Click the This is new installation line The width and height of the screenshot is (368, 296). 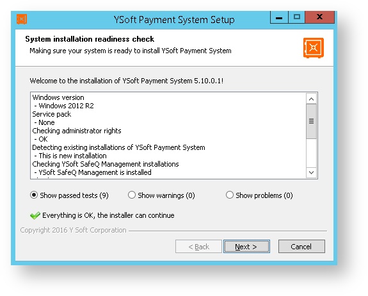point(70,156)
